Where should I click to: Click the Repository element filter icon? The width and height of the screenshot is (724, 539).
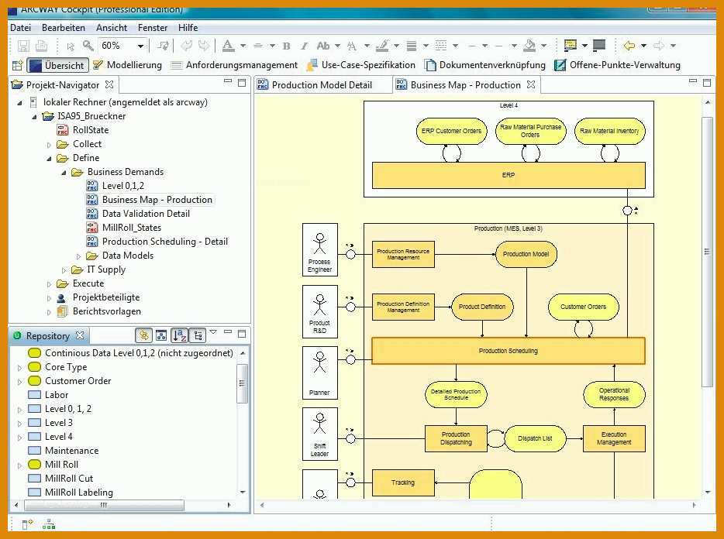[161, 335]
